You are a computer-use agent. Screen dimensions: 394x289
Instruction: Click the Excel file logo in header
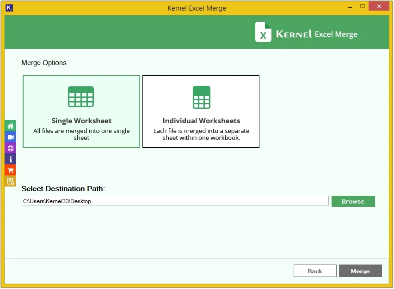pyautogui.click(x=263, y=32)
